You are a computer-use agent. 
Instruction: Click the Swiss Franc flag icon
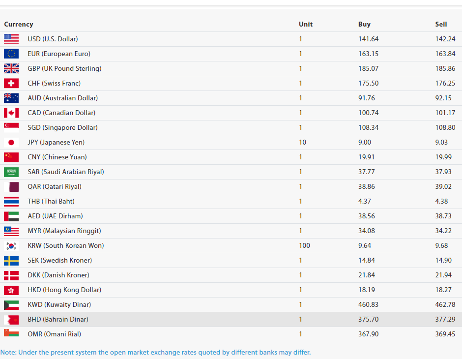(x=11, y=83)
